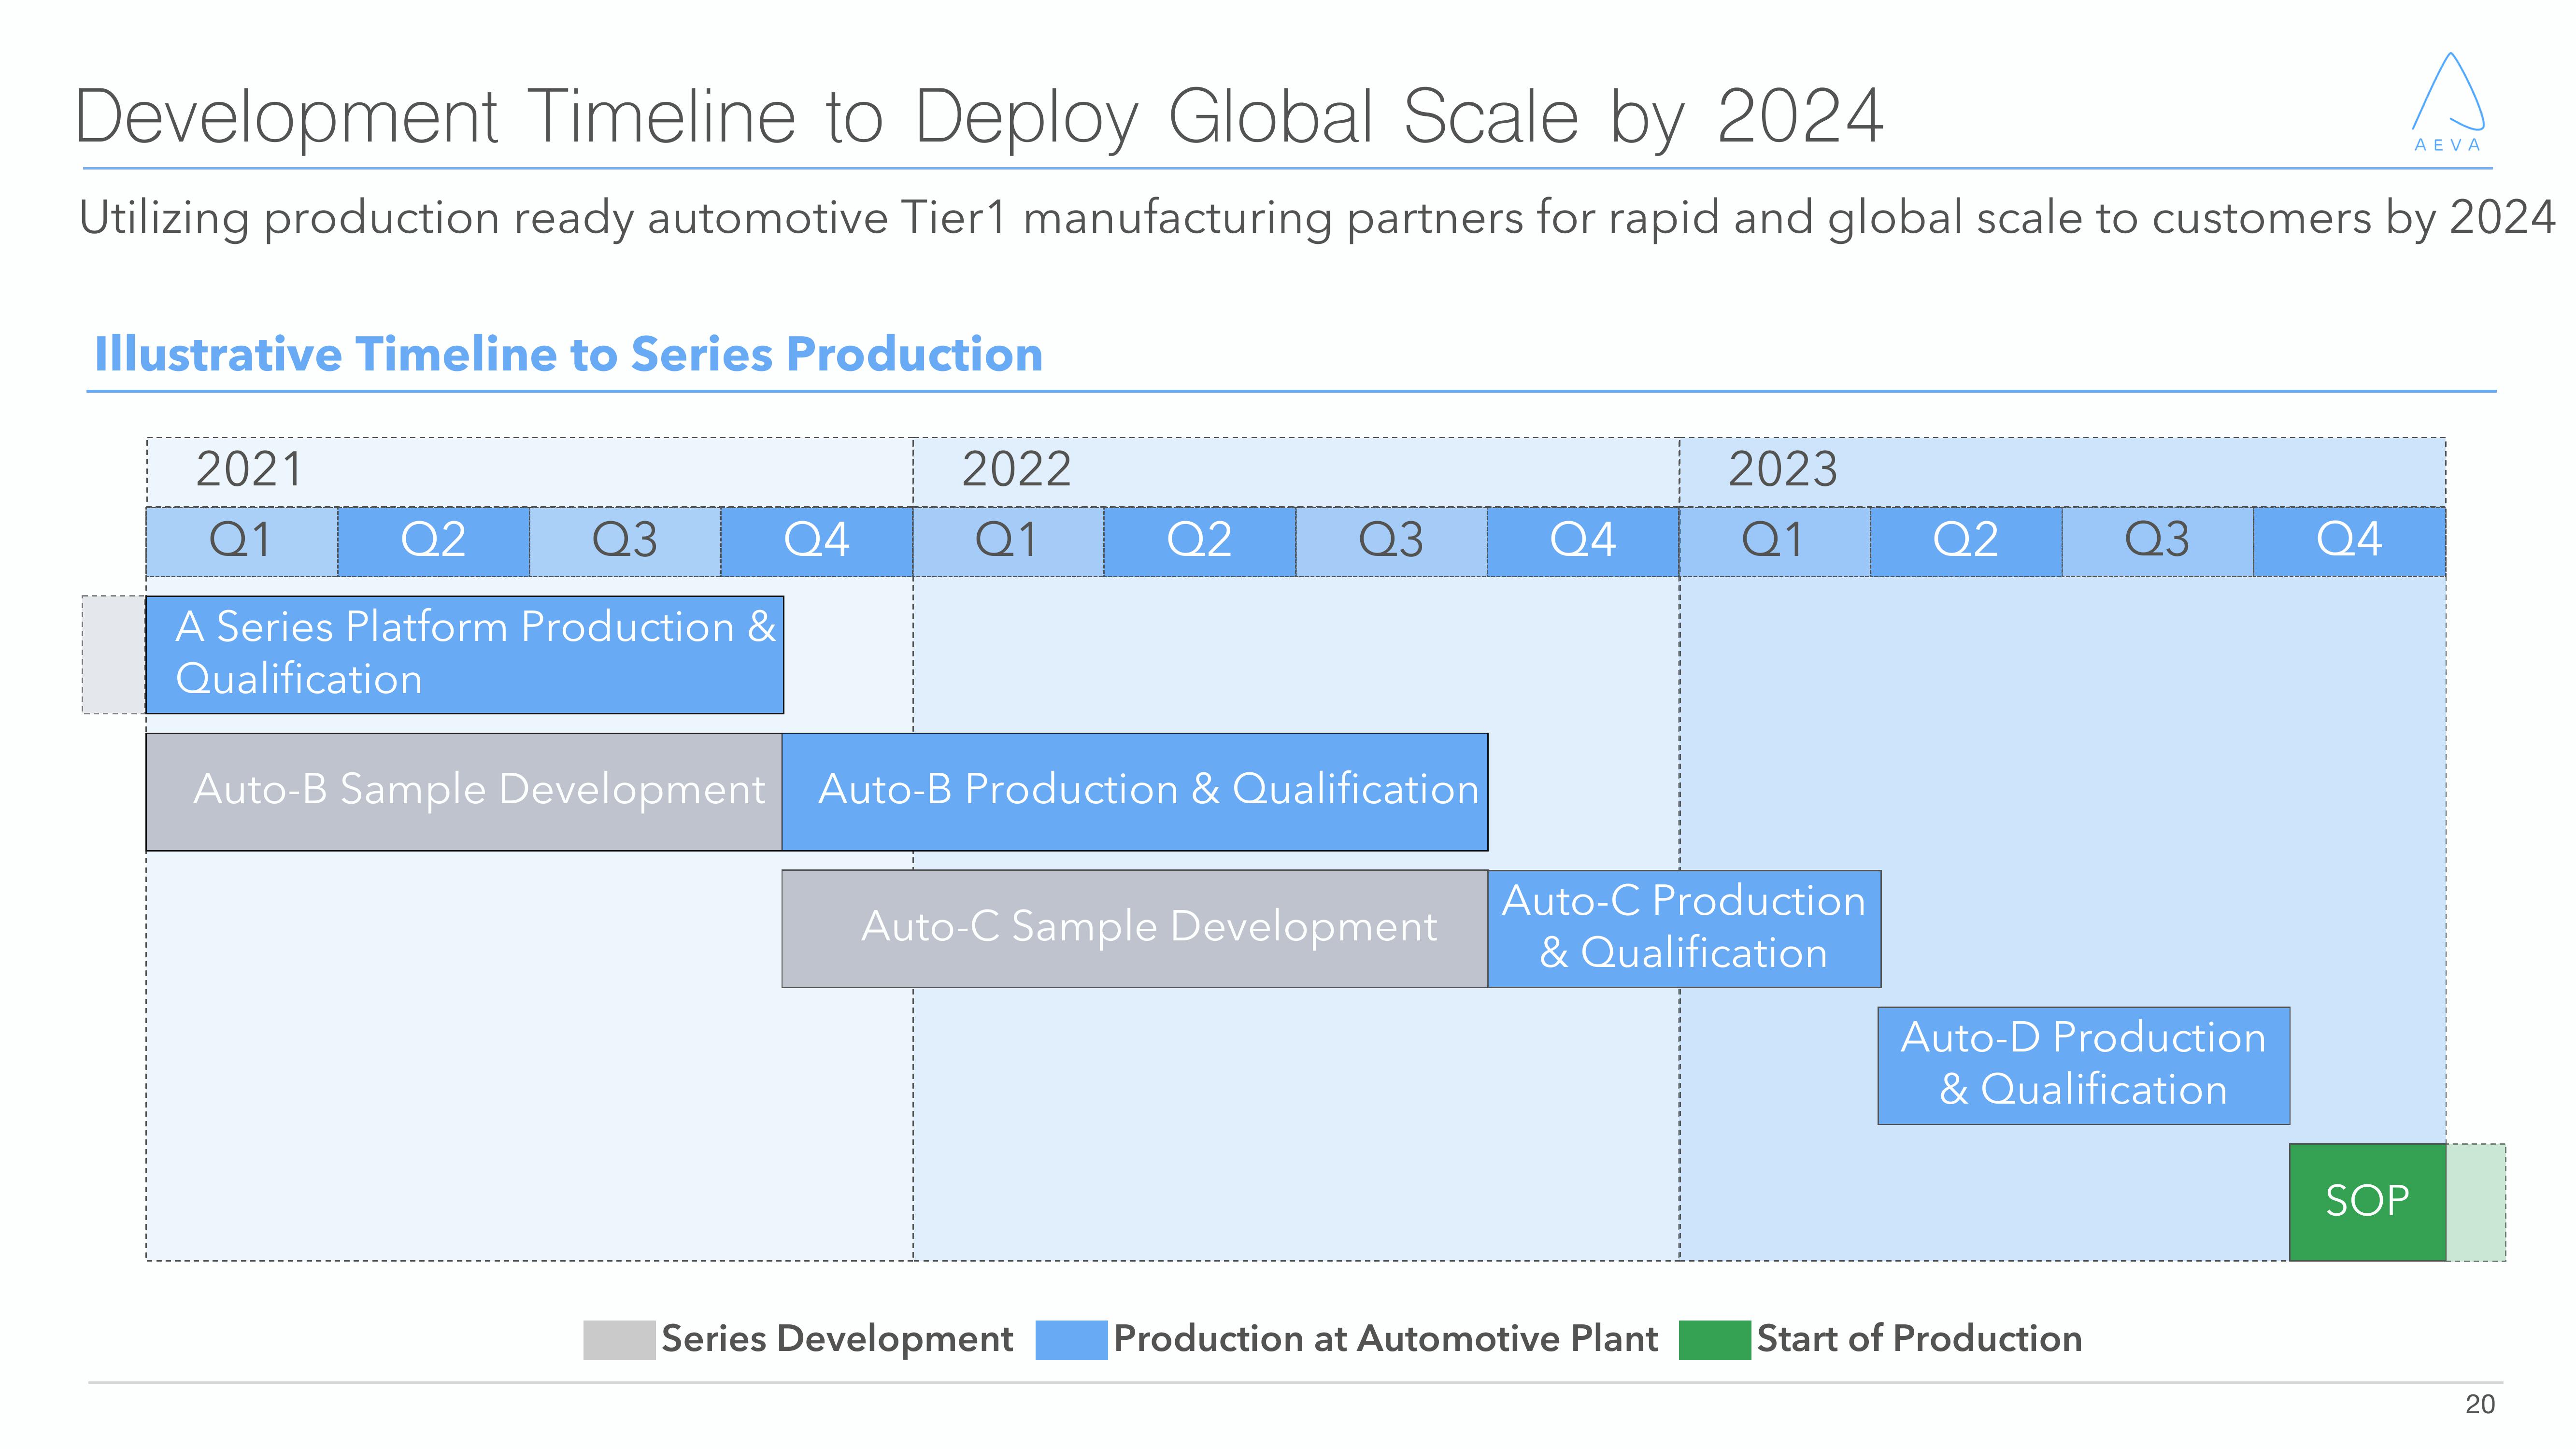Click the page number 20

(2480, 1405)
